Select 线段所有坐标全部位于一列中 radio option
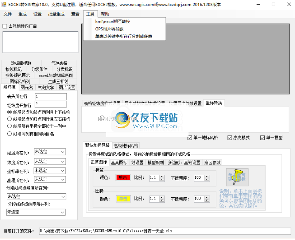Image resolution: width=295 pixels, height=240 pixels. [9, 126]
